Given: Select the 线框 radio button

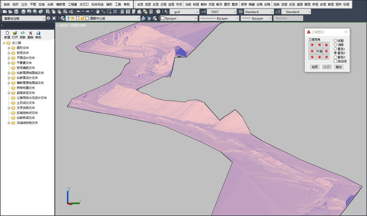Looking at the screenshot, I should click(336, 40).
